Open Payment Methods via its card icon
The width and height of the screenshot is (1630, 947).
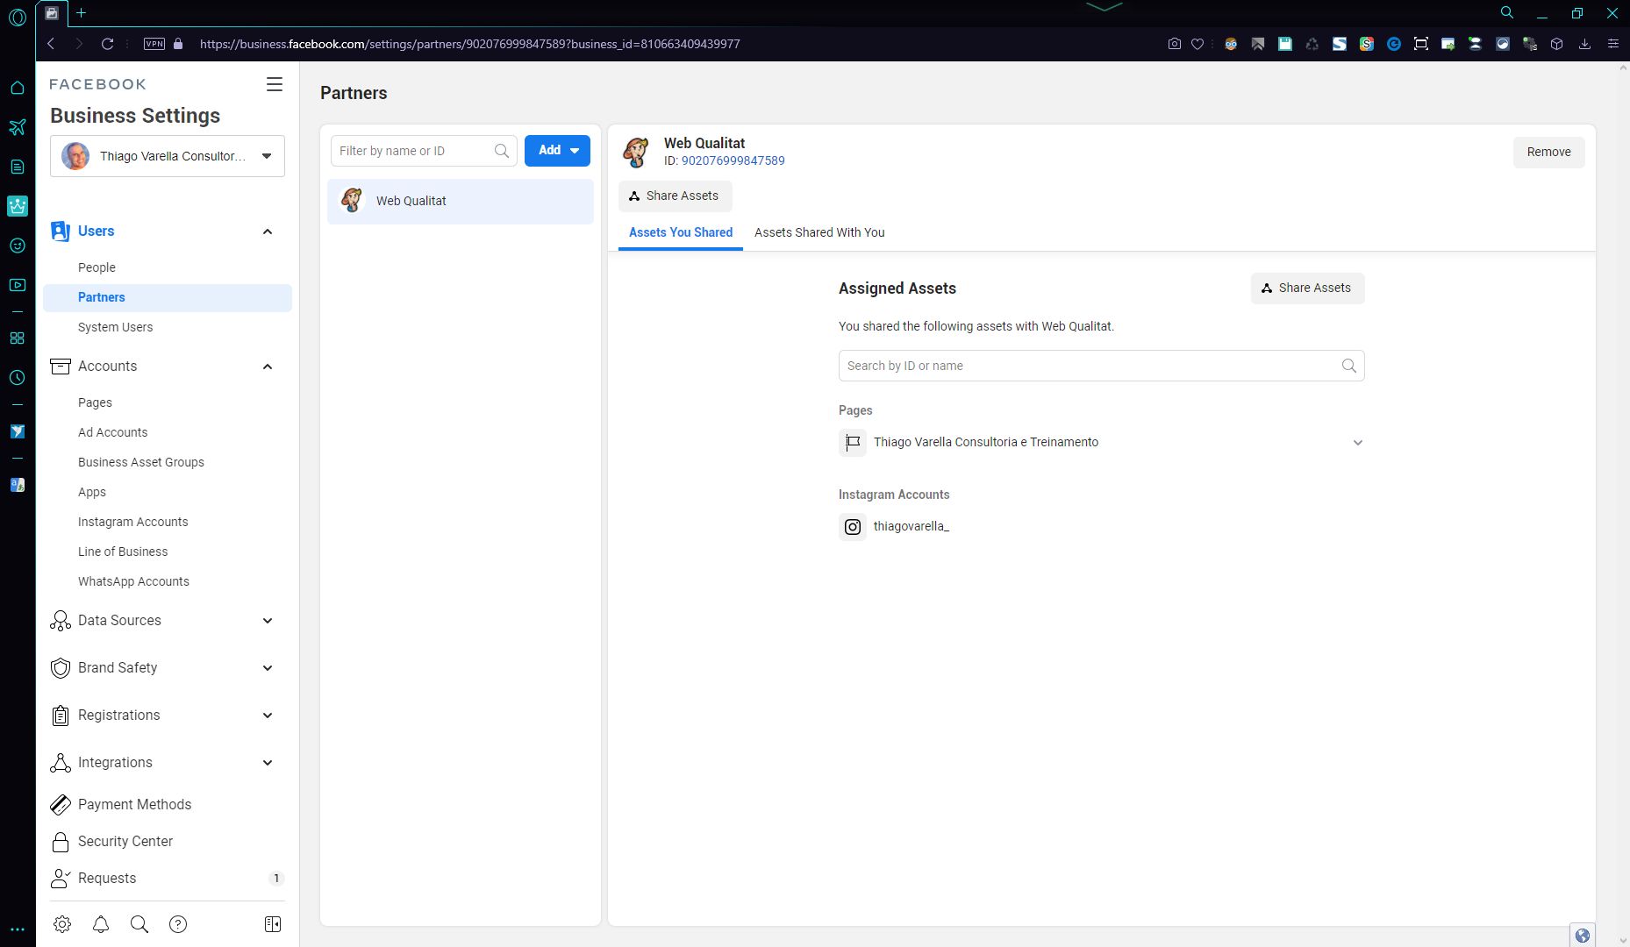[61, 804]
